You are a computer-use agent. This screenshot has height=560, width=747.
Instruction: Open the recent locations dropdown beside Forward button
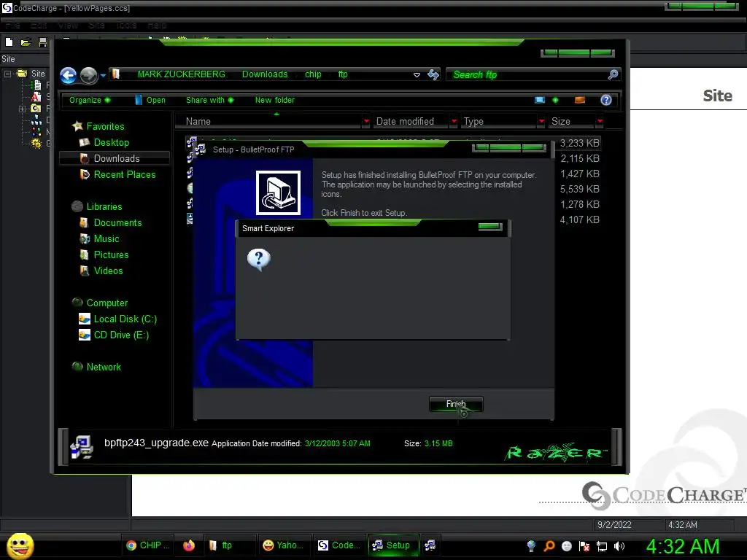103,75
